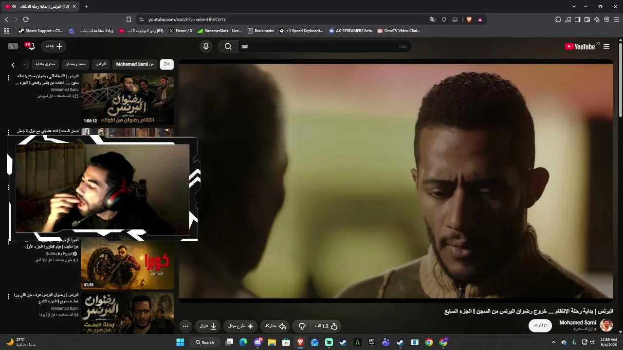Select the 'الكل' filter chip

[167, 64]
